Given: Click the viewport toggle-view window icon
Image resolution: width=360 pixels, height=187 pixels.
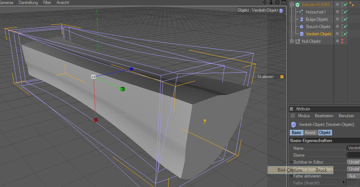Looking at the screenshot, I should click(284, 2).
